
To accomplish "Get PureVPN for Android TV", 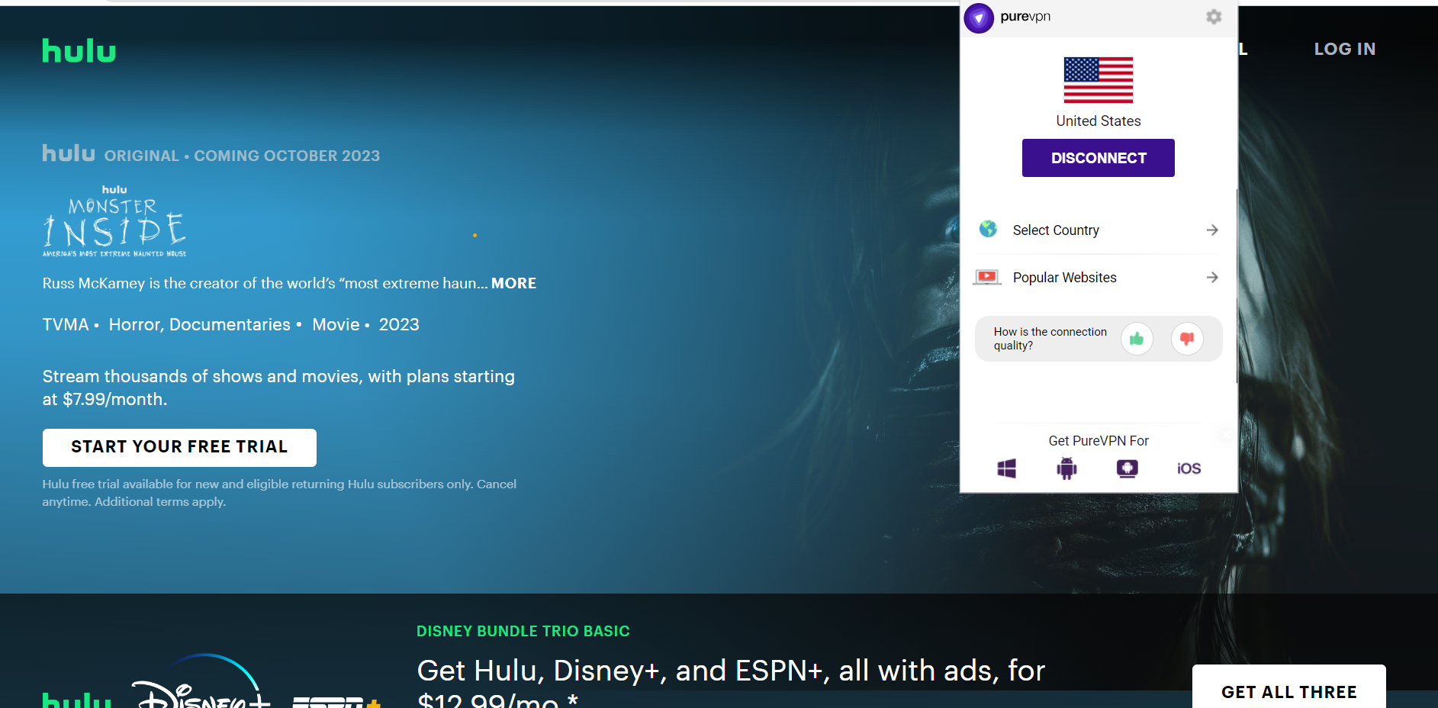I will click(x=1128, y=468).
